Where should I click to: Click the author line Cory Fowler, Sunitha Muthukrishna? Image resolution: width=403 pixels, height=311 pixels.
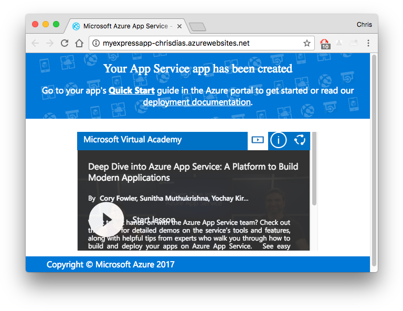pos(174,199)
